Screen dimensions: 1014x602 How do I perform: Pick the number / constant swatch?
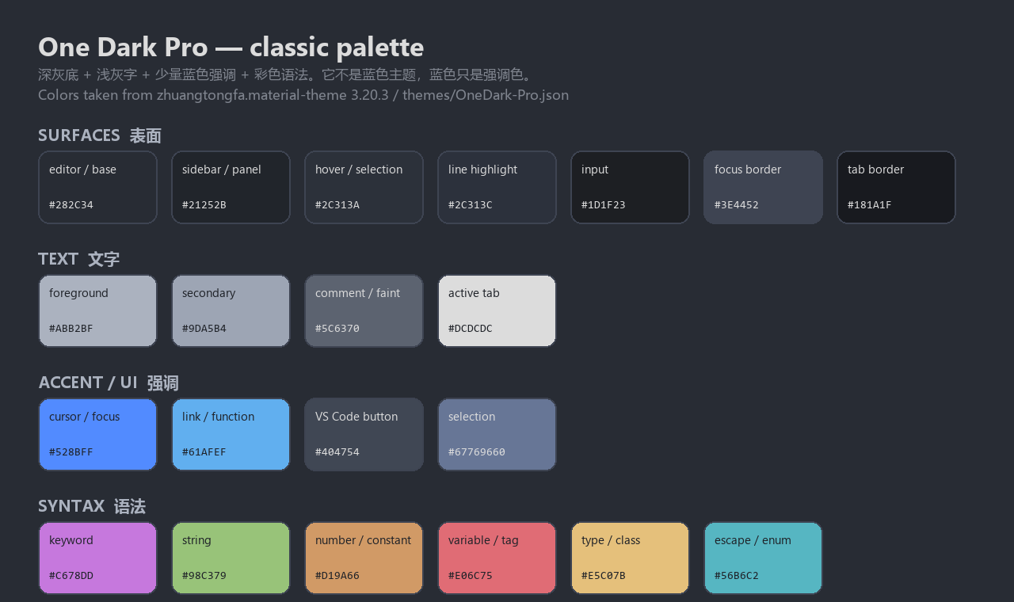coord(364,558)
